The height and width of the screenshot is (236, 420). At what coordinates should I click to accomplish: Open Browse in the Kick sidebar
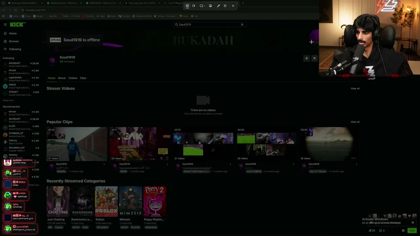(14, 41)
